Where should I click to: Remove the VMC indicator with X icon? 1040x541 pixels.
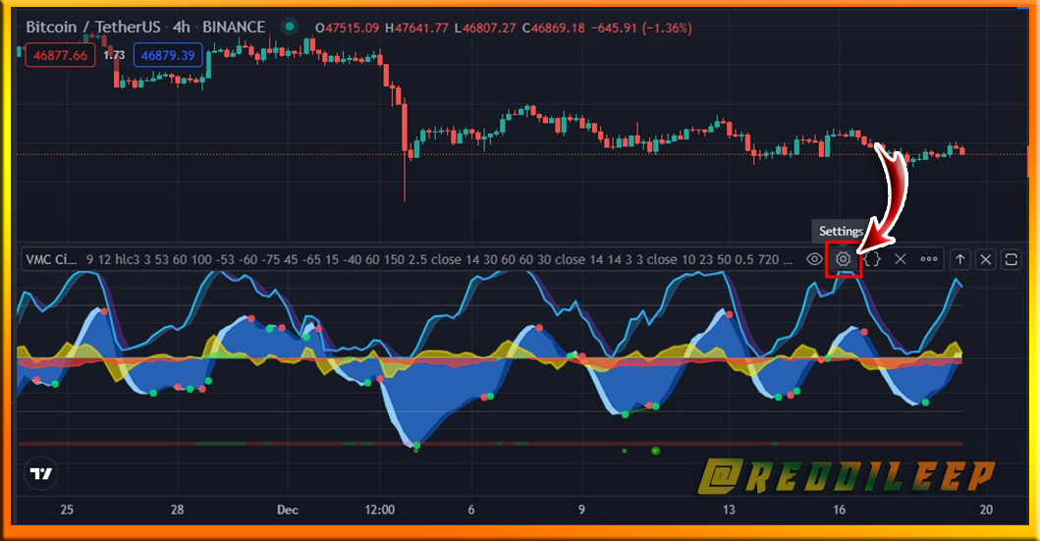click(900, 259)
